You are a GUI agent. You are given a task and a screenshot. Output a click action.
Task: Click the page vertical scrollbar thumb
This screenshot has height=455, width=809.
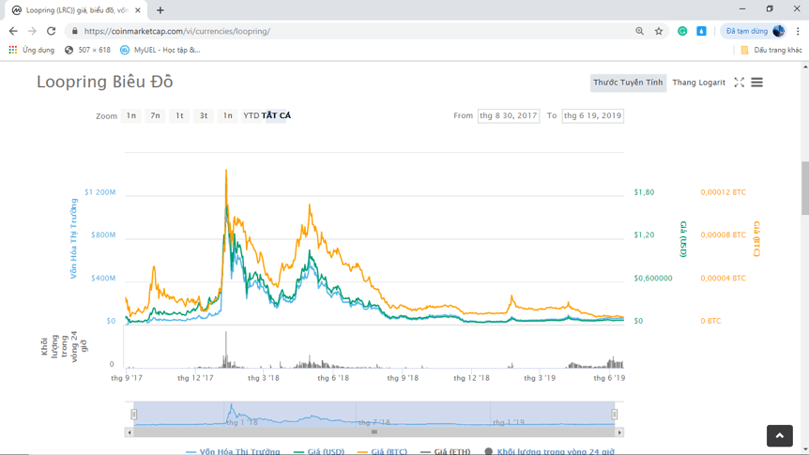click(805, 189)
